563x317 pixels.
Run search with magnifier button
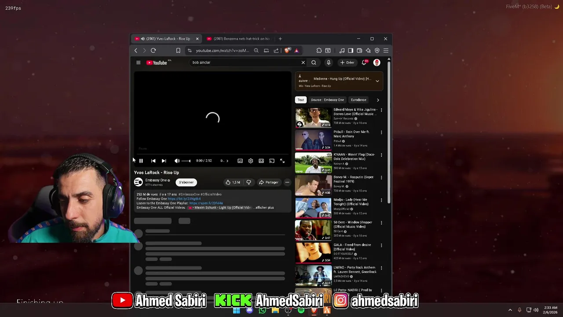click(314, 63)
